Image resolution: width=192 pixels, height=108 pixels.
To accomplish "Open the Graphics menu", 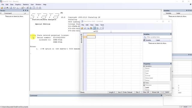I will 18,4.
